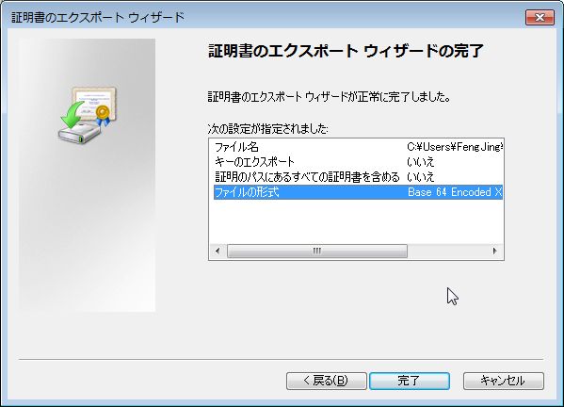
Task: Click the horizontal scrollbar thumb in settings list
Action: [317, 251]
